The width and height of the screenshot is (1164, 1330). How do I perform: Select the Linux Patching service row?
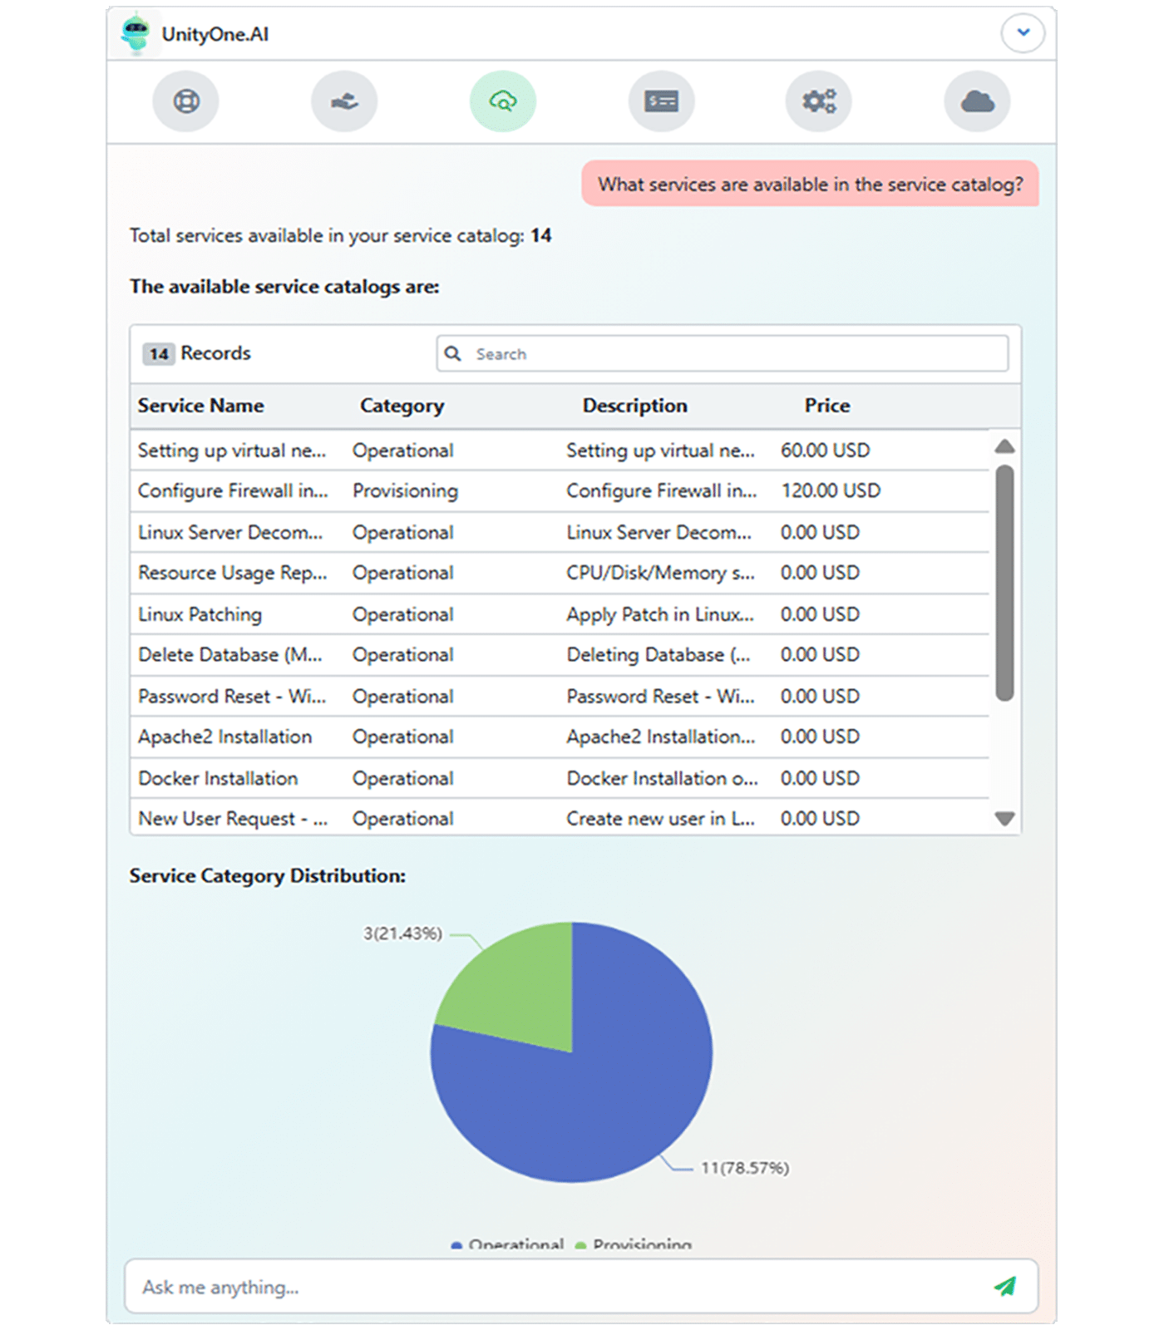point(200,614)
